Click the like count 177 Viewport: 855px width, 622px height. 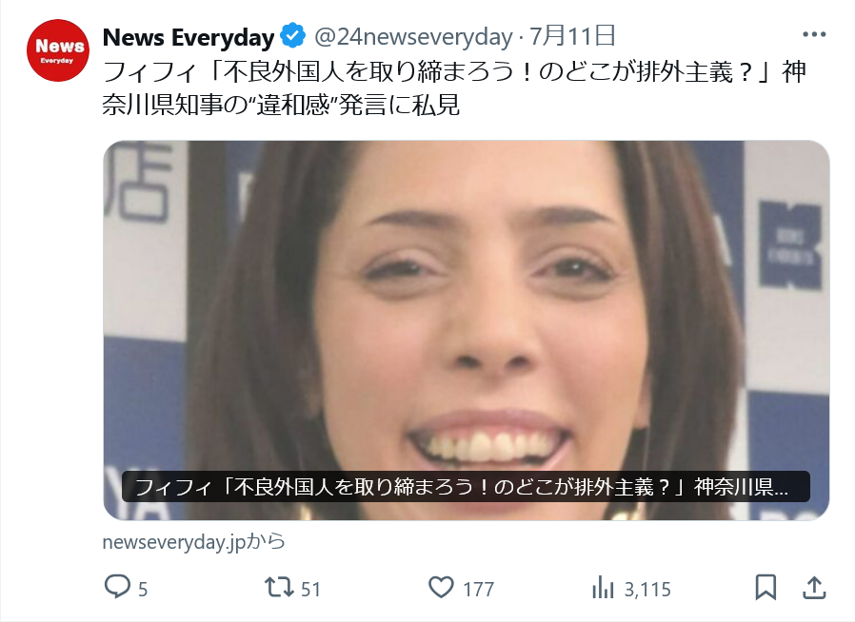478,590
